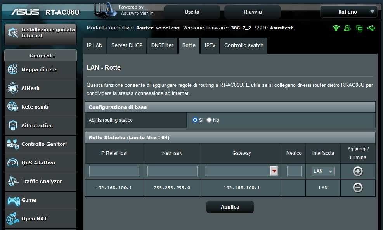The width and height of the screenshot is (383, 230).
Task: Open the Interfaccia LAN dropdown
Action: (323, 171)
